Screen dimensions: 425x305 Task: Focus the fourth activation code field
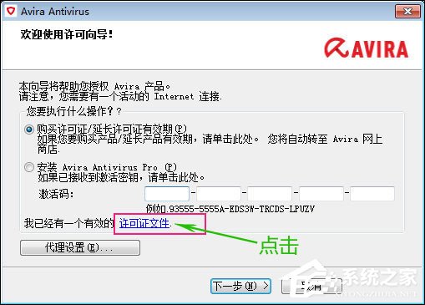[x=321, y=194]
